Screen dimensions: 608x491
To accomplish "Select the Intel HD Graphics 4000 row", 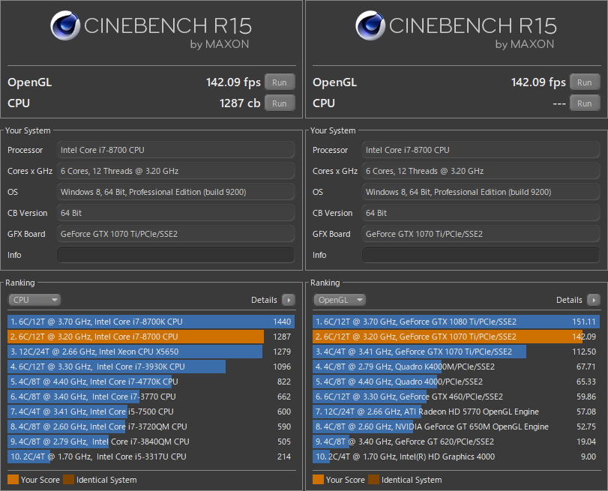I will point(456,457).
